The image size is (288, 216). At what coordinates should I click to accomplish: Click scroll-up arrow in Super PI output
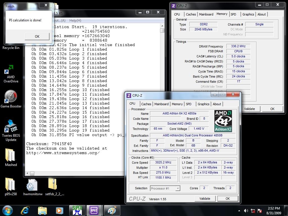(x=162, y=26)
